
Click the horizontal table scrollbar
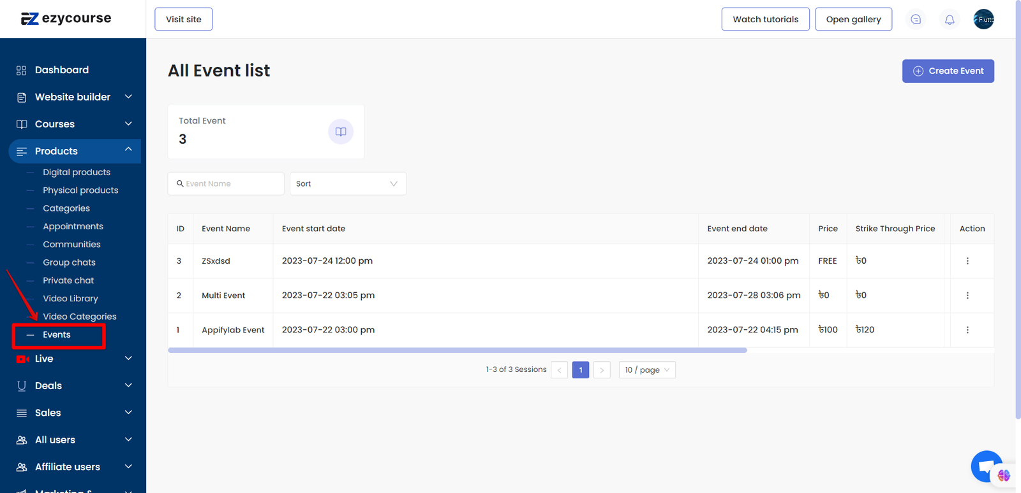457,350
